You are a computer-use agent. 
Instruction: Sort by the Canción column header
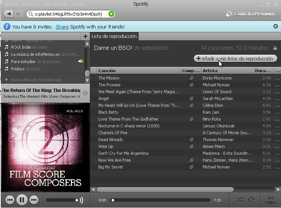click(x=139, y=71)
